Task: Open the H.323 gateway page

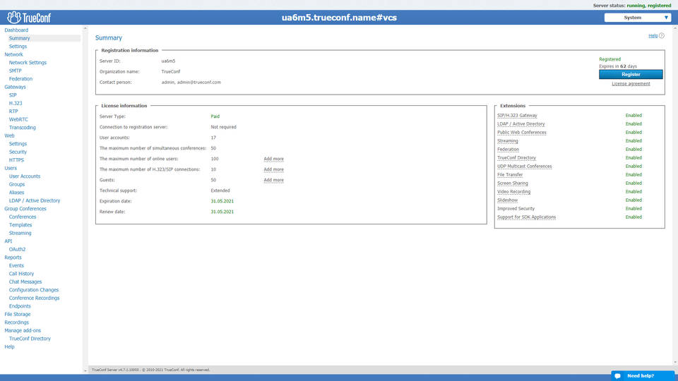Action: click(16, 103)
